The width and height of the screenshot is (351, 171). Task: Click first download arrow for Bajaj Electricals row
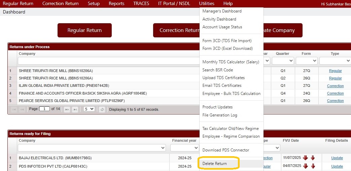pyautogui.click(x=306, y=158)
